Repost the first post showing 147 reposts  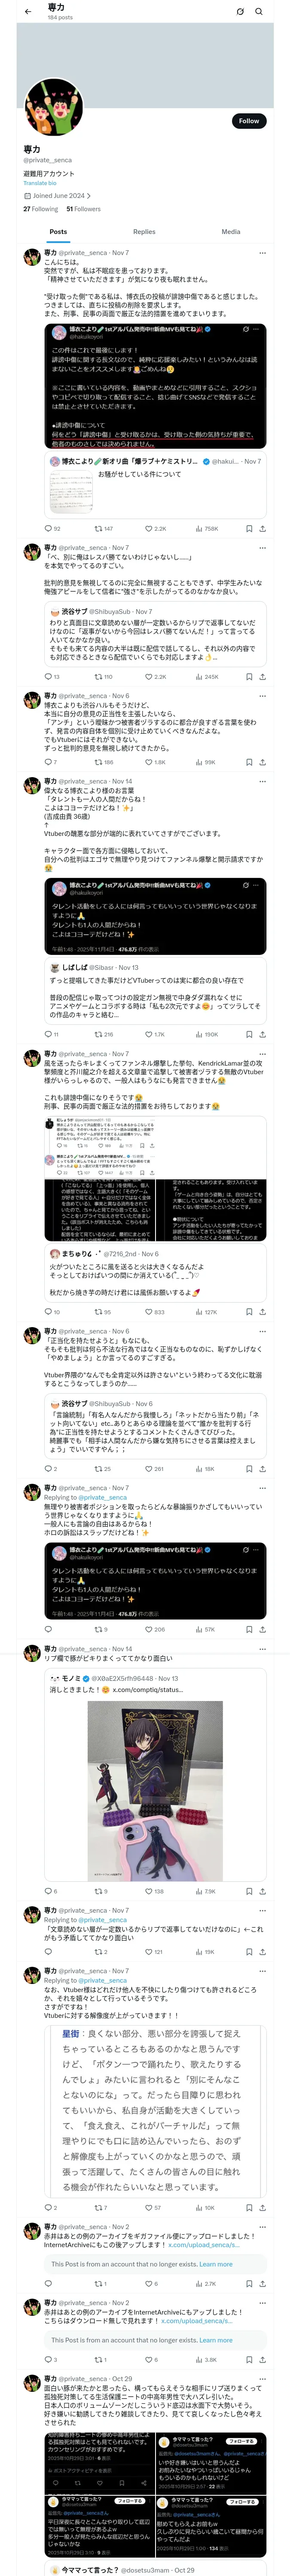click(104, 528)
